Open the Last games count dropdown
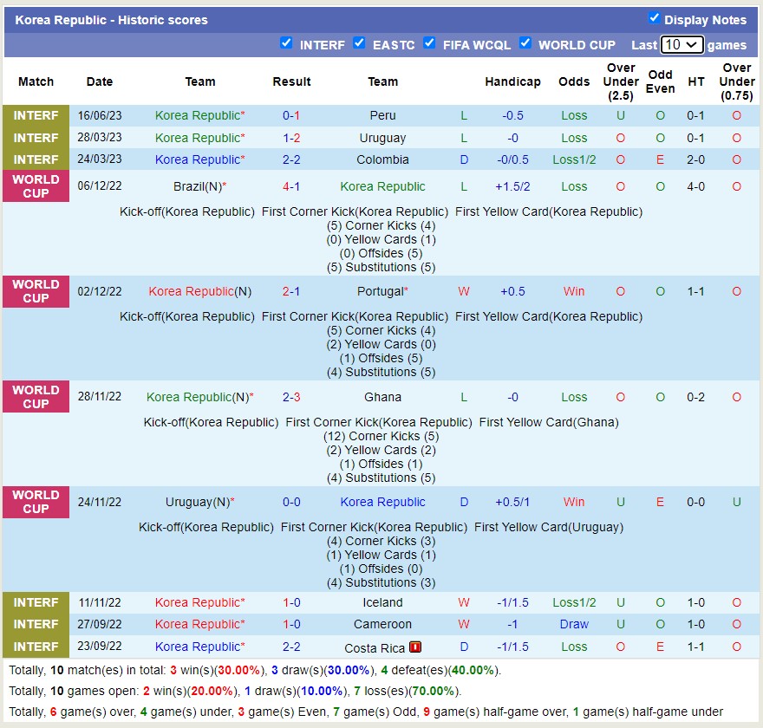 pos(681,44)
